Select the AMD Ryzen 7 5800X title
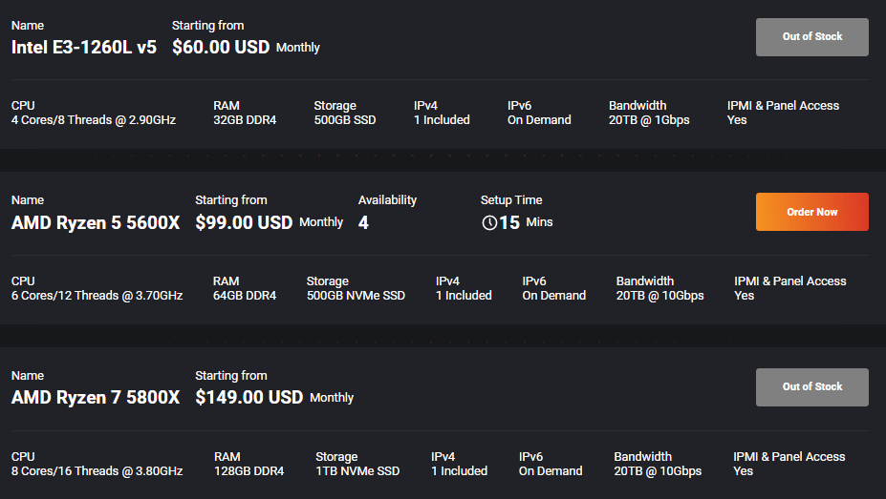Viewport: 886px width, 499px height. (96, 397)
